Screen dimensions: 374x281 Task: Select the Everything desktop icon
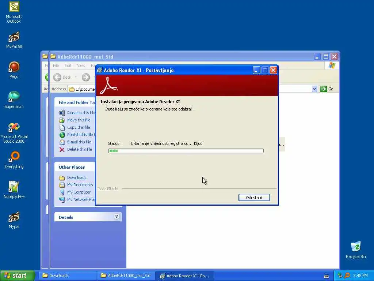pyautogui.click(x=14, y=160)
